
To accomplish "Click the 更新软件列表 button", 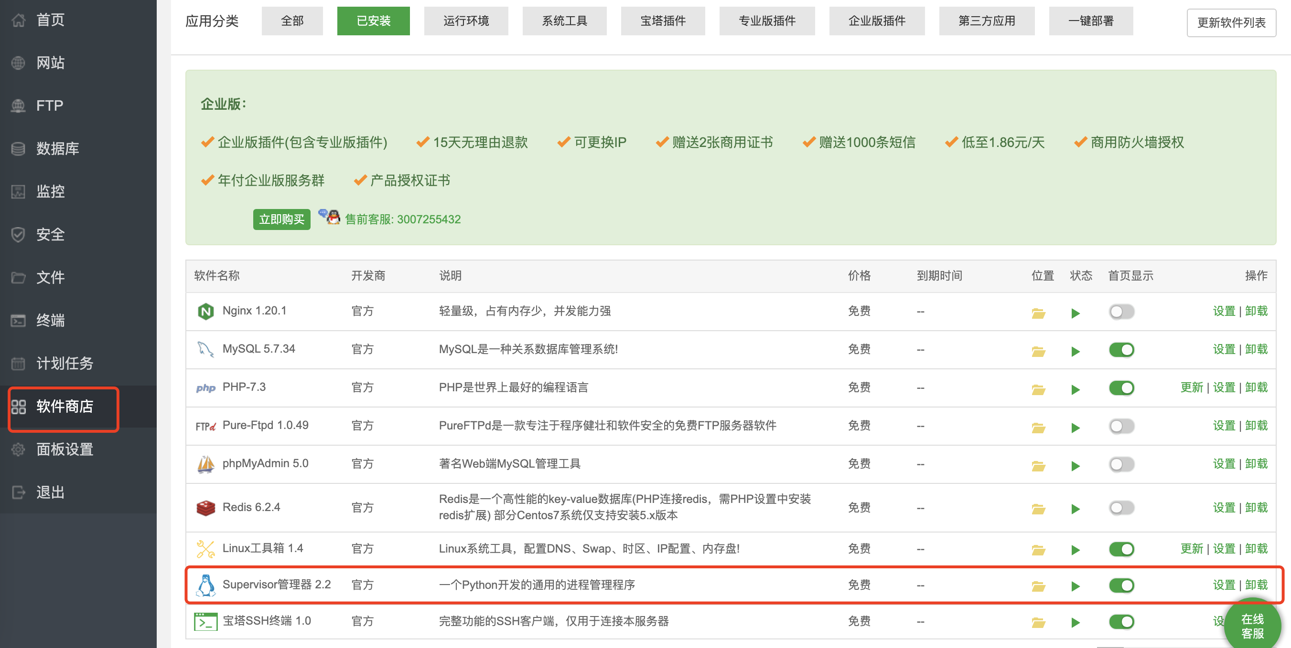I will (x=1231, y=22).
